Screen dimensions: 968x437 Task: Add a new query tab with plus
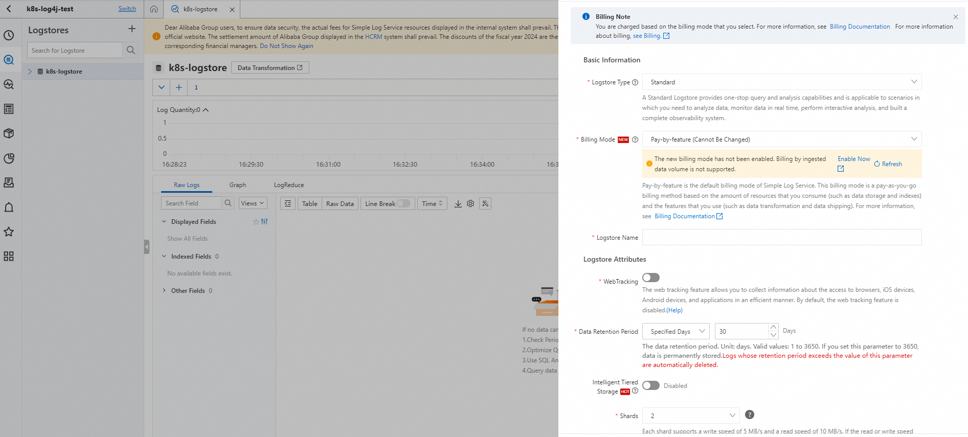(179, 87)
